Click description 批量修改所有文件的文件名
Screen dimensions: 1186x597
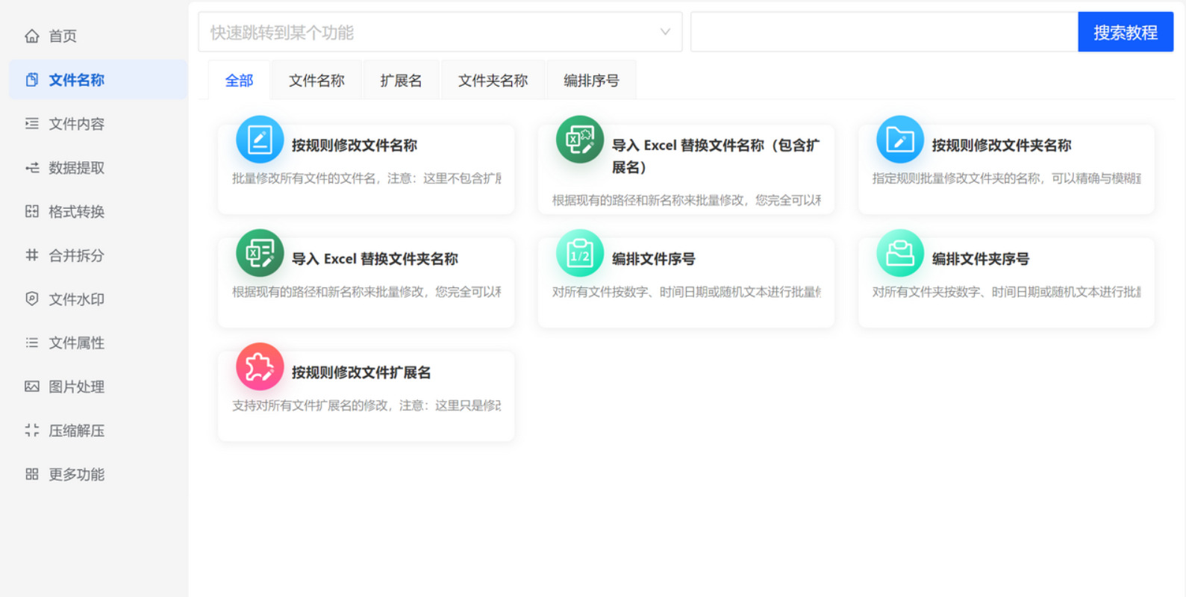click(366, 178)
